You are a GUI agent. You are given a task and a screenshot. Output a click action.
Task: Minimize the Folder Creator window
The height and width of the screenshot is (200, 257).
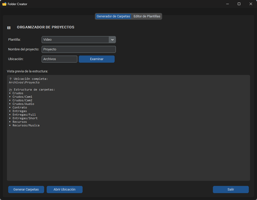(x=227, y=4)
